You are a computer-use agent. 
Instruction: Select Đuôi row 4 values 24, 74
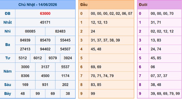[156, 49]
